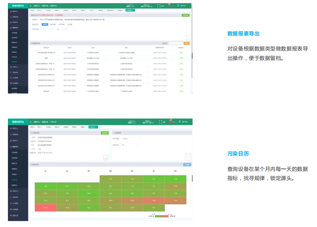Open user center icon on data export screen
The height and width of the screenshot is (227, 317).
179,6
